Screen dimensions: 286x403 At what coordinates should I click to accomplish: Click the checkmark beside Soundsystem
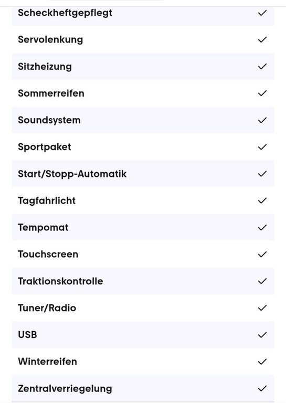(x=262, y=120)
